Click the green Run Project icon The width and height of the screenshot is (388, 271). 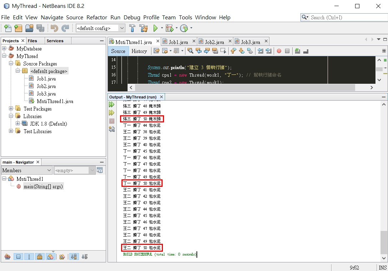point(155,28)
